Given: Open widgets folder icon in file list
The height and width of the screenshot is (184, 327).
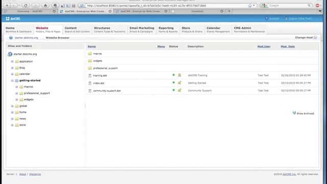Looking at the screenshot, I should pyautogui.click(x=90, y=61).
